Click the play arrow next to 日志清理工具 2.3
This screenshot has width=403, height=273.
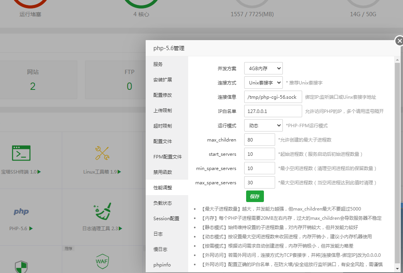121,228
